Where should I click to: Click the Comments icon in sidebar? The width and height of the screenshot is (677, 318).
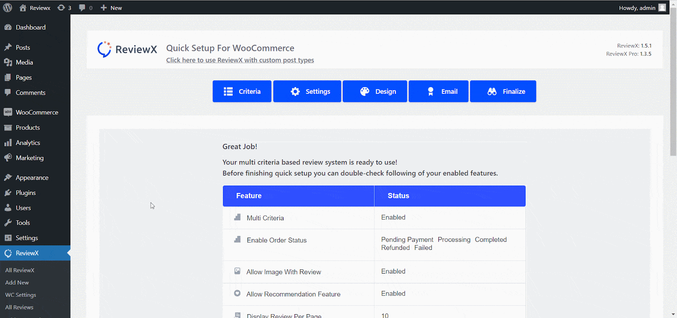(x=8, y=92)
